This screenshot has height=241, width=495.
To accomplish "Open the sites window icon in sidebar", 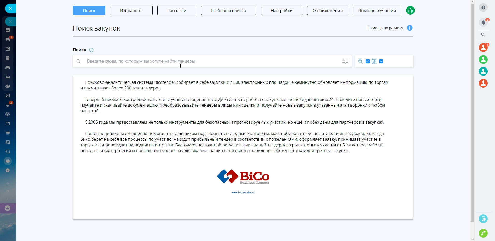I will 8,124.
